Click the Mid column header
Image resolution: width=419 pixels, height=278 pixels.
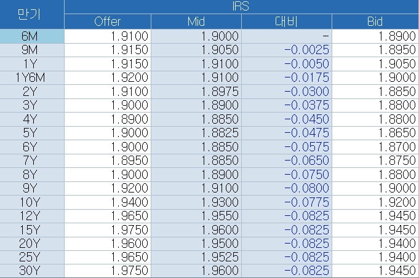pos(196,22)
